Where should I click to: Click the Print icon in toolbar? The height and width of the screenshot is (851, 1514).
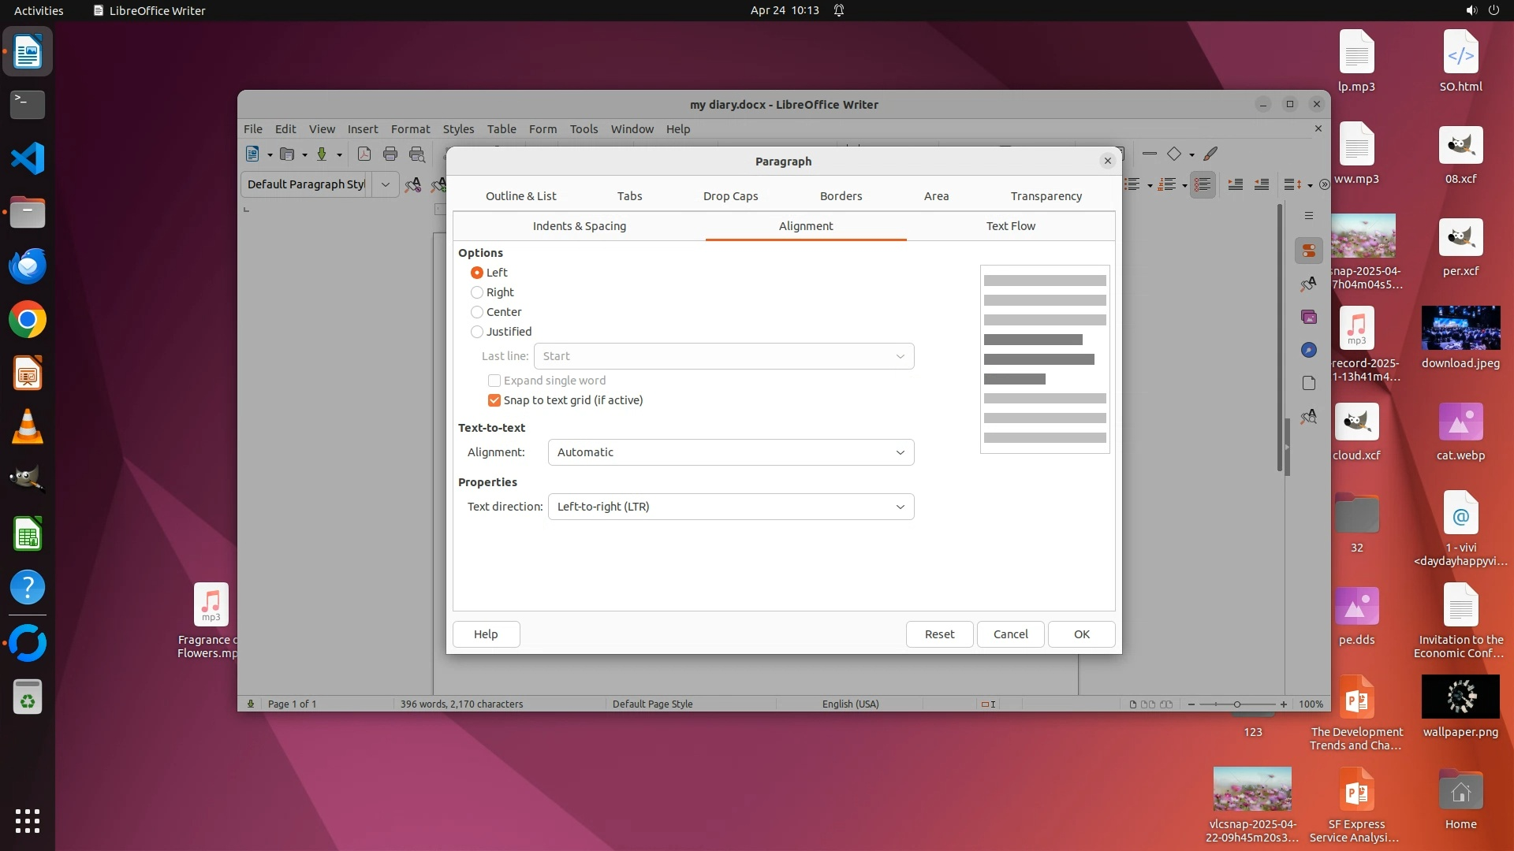[390, 154]
